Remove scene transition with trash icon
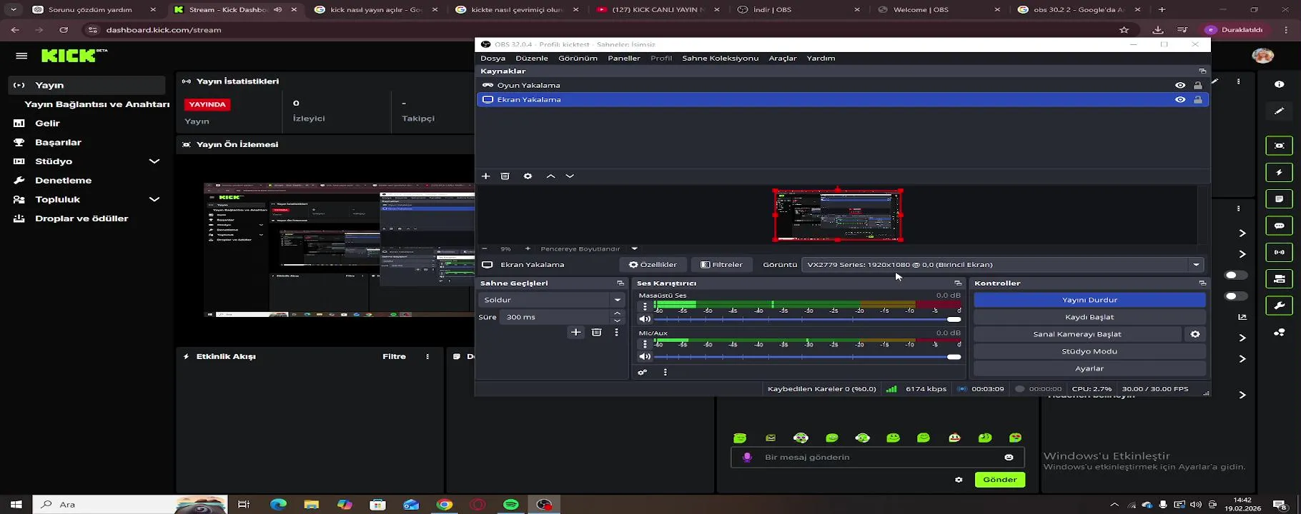 [596, 333]
